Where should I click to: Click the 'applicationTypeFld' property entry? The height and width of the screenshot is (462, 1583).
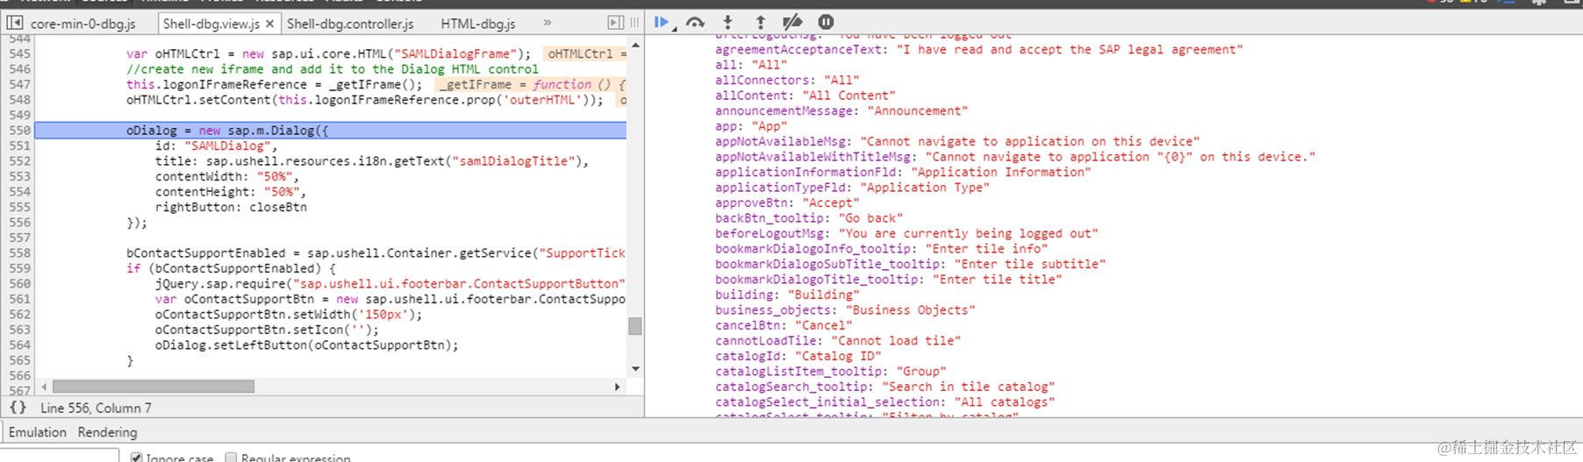[x=851, y=188]
